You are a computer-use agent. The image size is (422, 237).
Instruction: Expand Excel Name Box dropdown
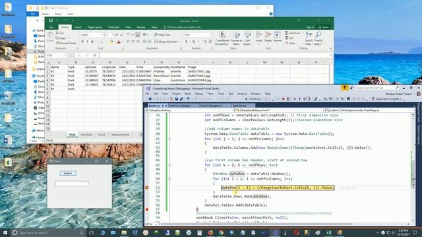click(x=66, y=55)
